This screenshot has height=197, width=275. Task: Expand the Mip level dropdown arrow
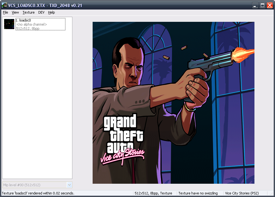(70, 185)
